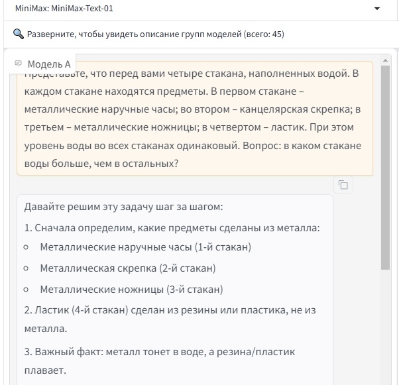Screen dimensions: 399x385
Task: Click the user's question about four glasses
Action: [x=192, y=118]
